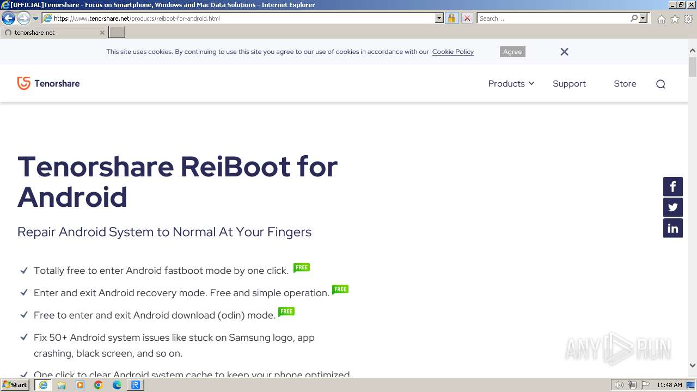697x392 pixels.
Task: Click the magnifier search icon in toolbar
Action: (x=634, y=19)
